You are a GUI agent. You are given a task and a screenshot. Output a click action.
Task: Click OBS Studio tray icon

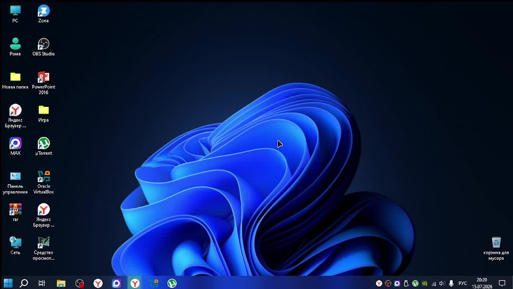pos(388,283)
